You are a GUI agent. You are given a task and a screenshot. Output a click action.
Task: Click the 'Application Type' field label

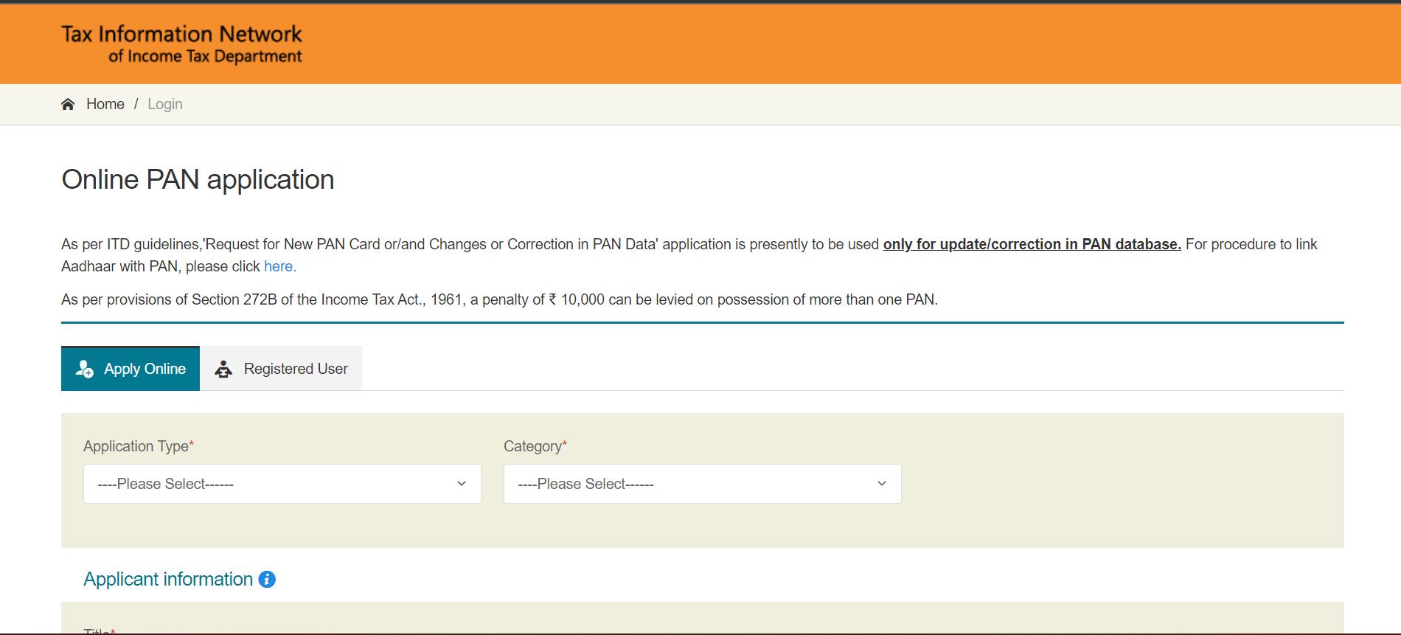(x=139, y=446)
